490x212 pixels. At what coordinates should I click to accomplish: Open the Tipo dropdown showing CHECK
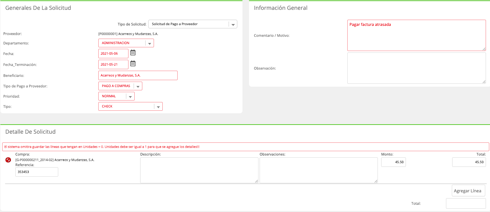click(130, 106)
